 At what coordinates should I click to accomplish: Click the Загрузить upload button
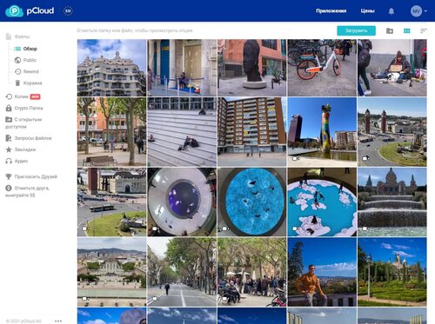pyautogui.click(x=356, y=30)
